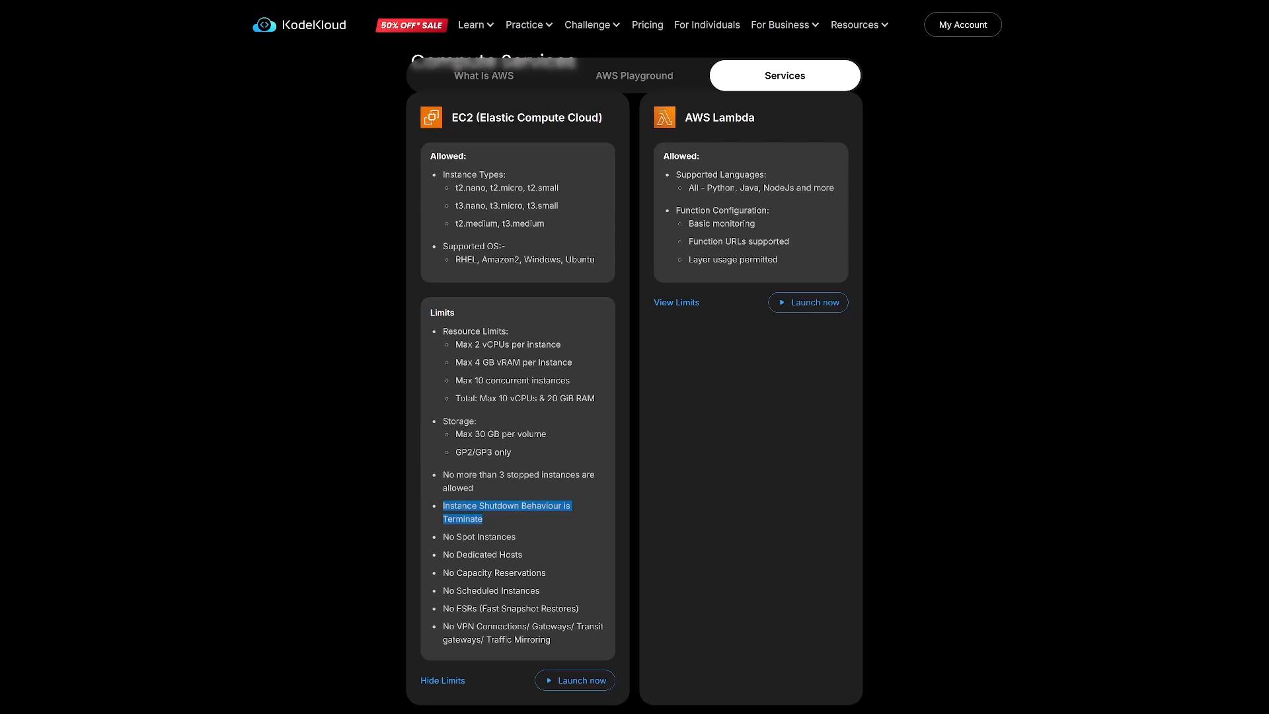Image resolution: width=1269 pixels, height=714 pixels.
Task: Click 'No Scheduled Instances' limit item
Action: (x=491, y=591)
